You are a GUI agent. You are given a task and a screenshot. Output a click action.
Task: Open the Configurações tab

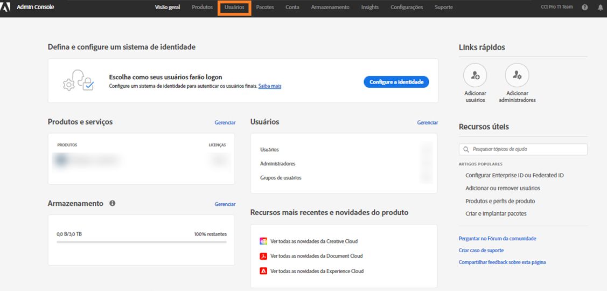407,8
